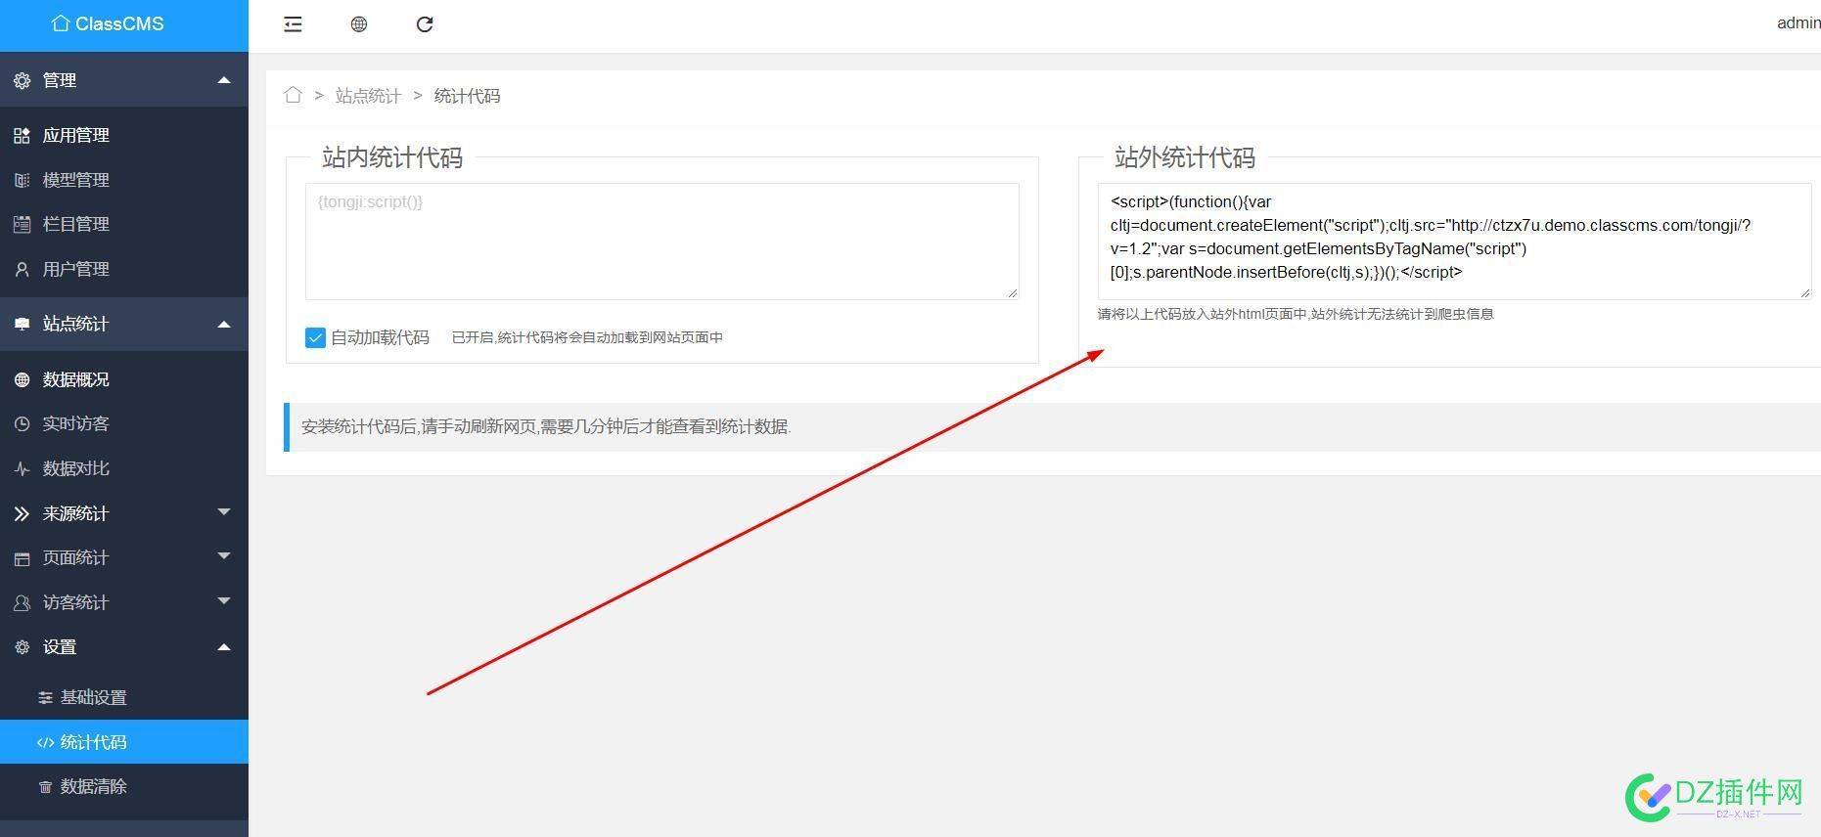Click the 访客统计 user icon
Image resolution: width=1821 pixels, height=837 pixels.
pos(22,602)
